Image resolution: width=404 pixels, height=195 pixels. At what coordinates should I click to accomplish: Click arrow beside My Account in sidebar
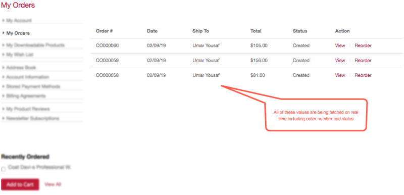point(4,20)
